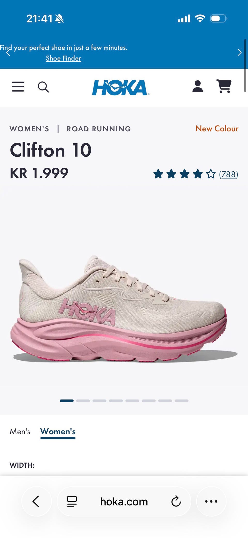Image resolution: width=248 pixels, height=538 pixels.
Task: Jump to second product image indicator
Action: point(83,401)
